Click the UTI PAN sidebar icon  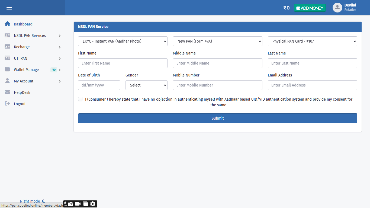coord(8,58)
